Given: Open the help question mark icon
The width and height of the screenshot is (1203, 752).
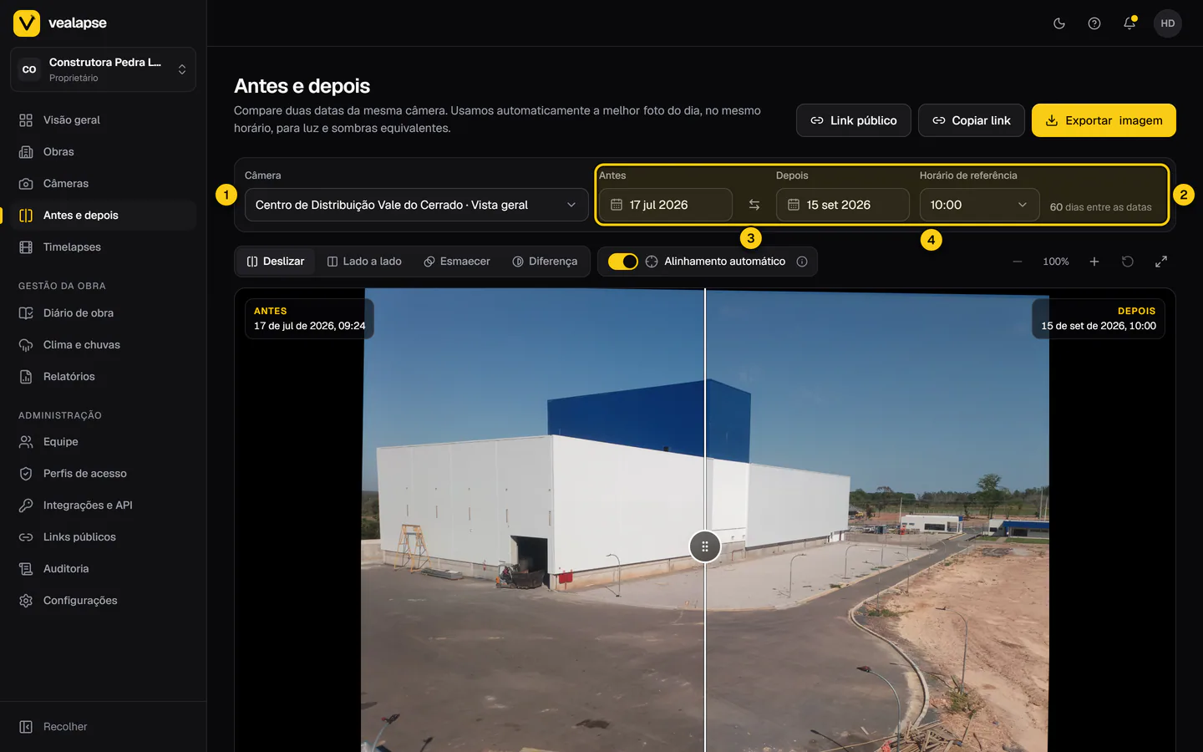Looking at the screenshot, I should 1094,23.
